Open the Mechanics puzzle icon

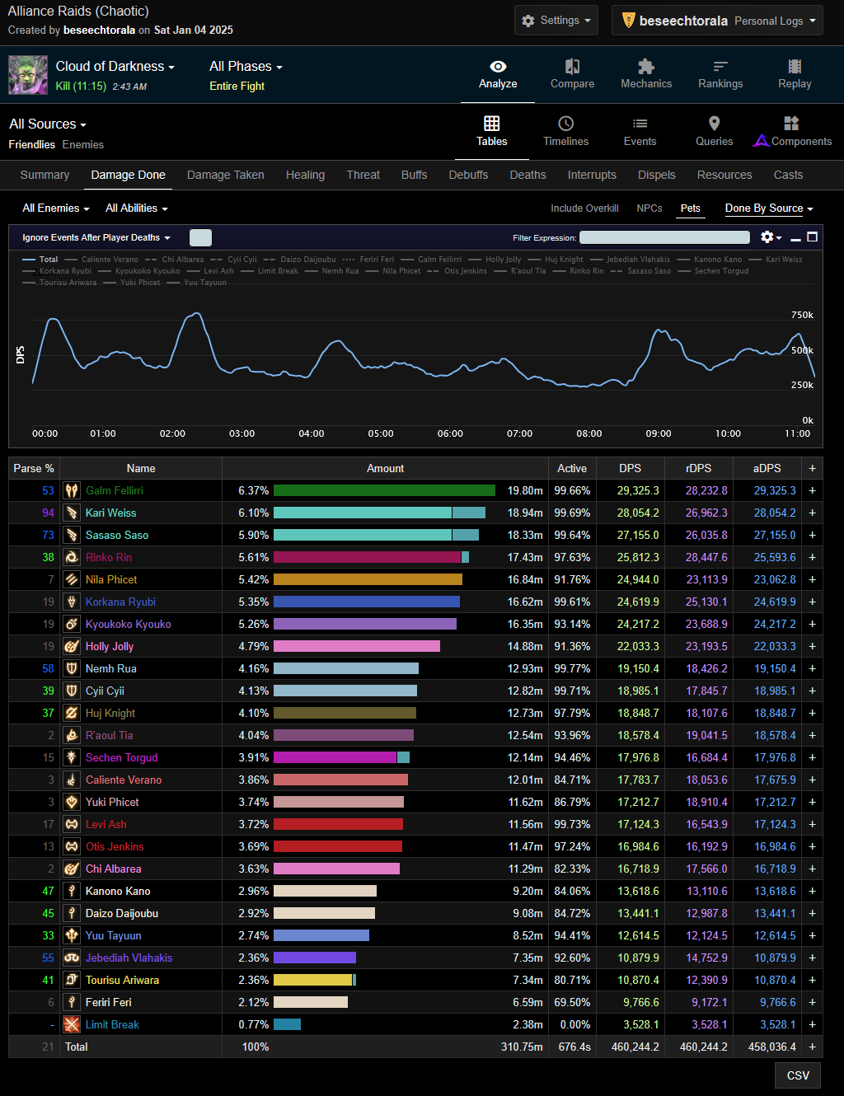(x=646, y=67)
